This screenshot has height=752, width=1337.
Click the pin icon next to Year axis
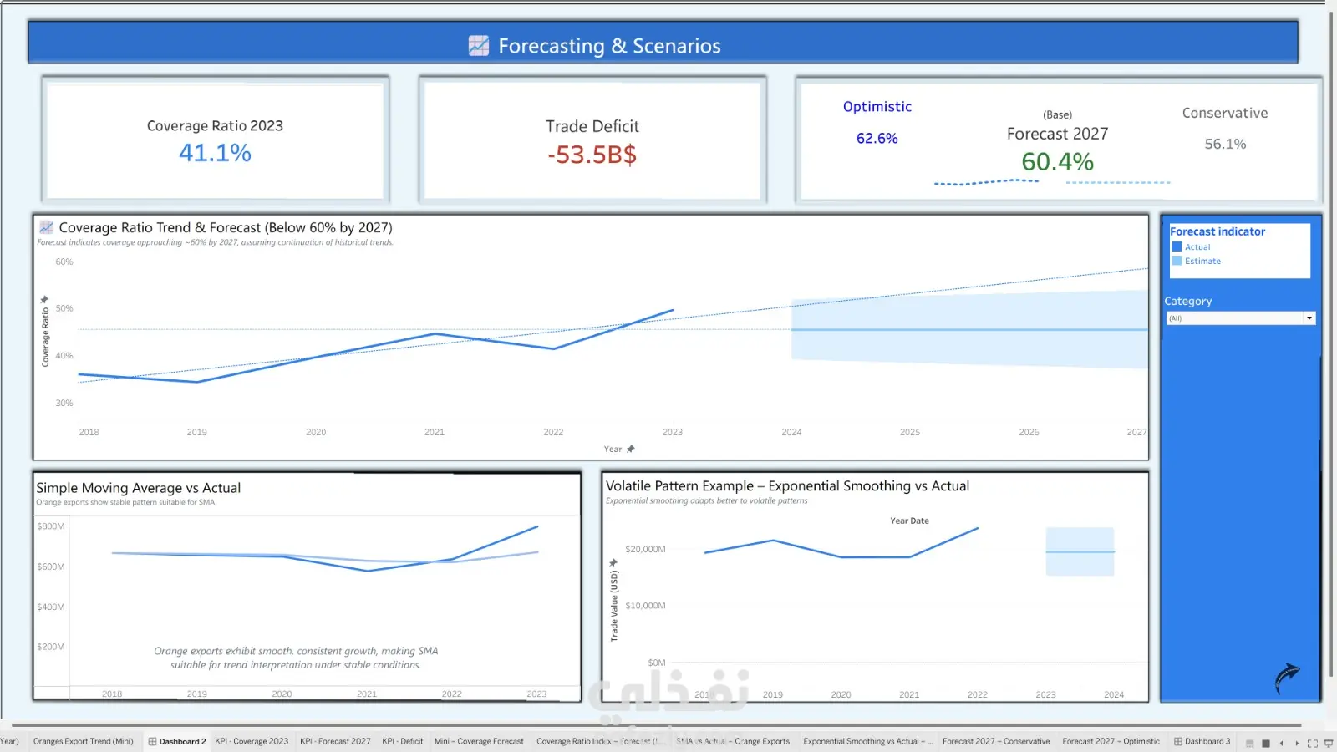click(631, 449)
